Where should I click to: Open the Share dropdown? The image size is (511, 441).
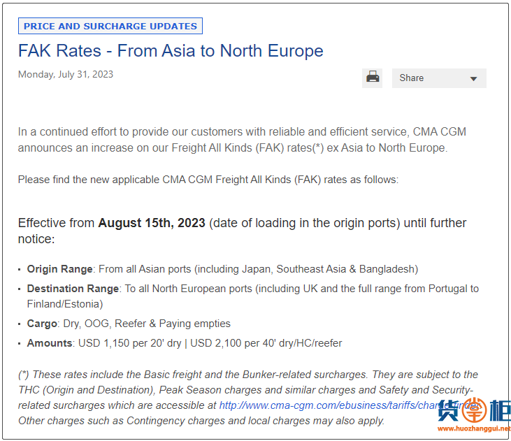point(439,78)
